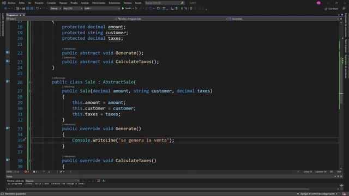Image resolution: width=349 pixels, height=196 pixels.
Task: Click the bookmark toolbar icon
Action: [x=191, y=9]
